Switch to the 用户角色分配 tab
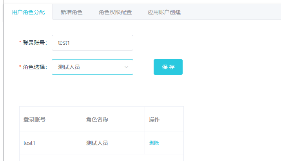 28,12
